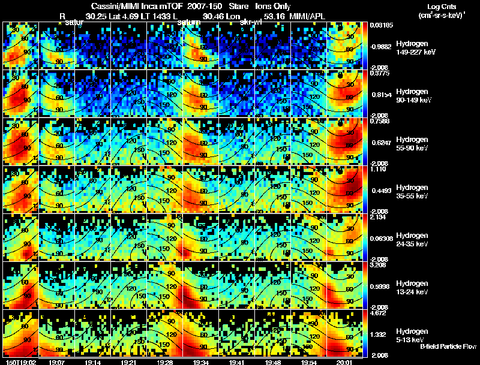Click the '19:54' time label
This screenshot has height=365, width=480.
point(308,362)
